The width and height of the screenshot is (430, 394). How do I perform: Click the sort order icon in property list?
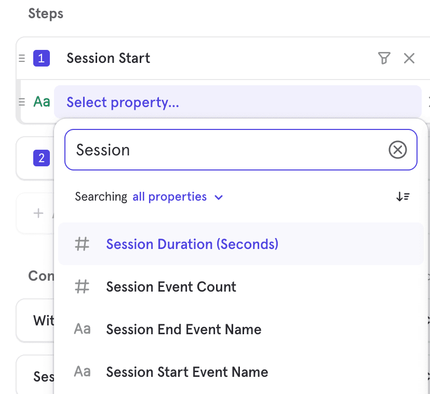403,196
